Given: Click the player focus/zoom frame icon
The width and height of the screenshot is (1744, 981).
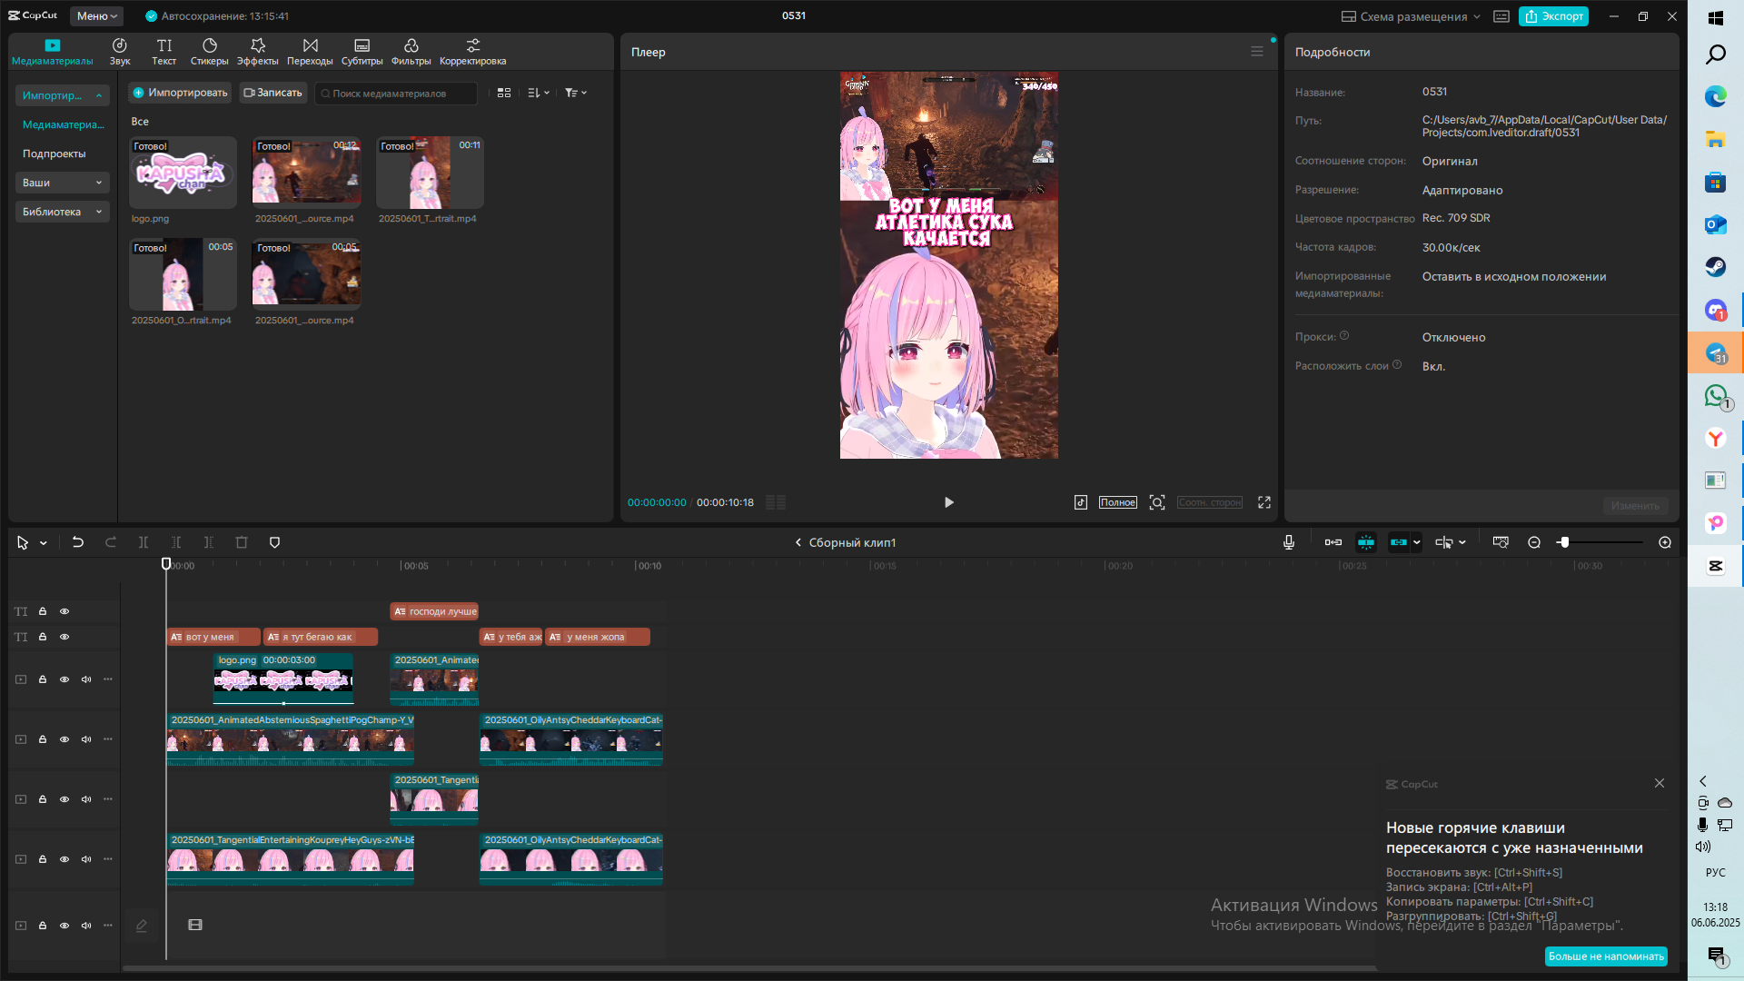Looking at the screenshot, I should 1157,502.
